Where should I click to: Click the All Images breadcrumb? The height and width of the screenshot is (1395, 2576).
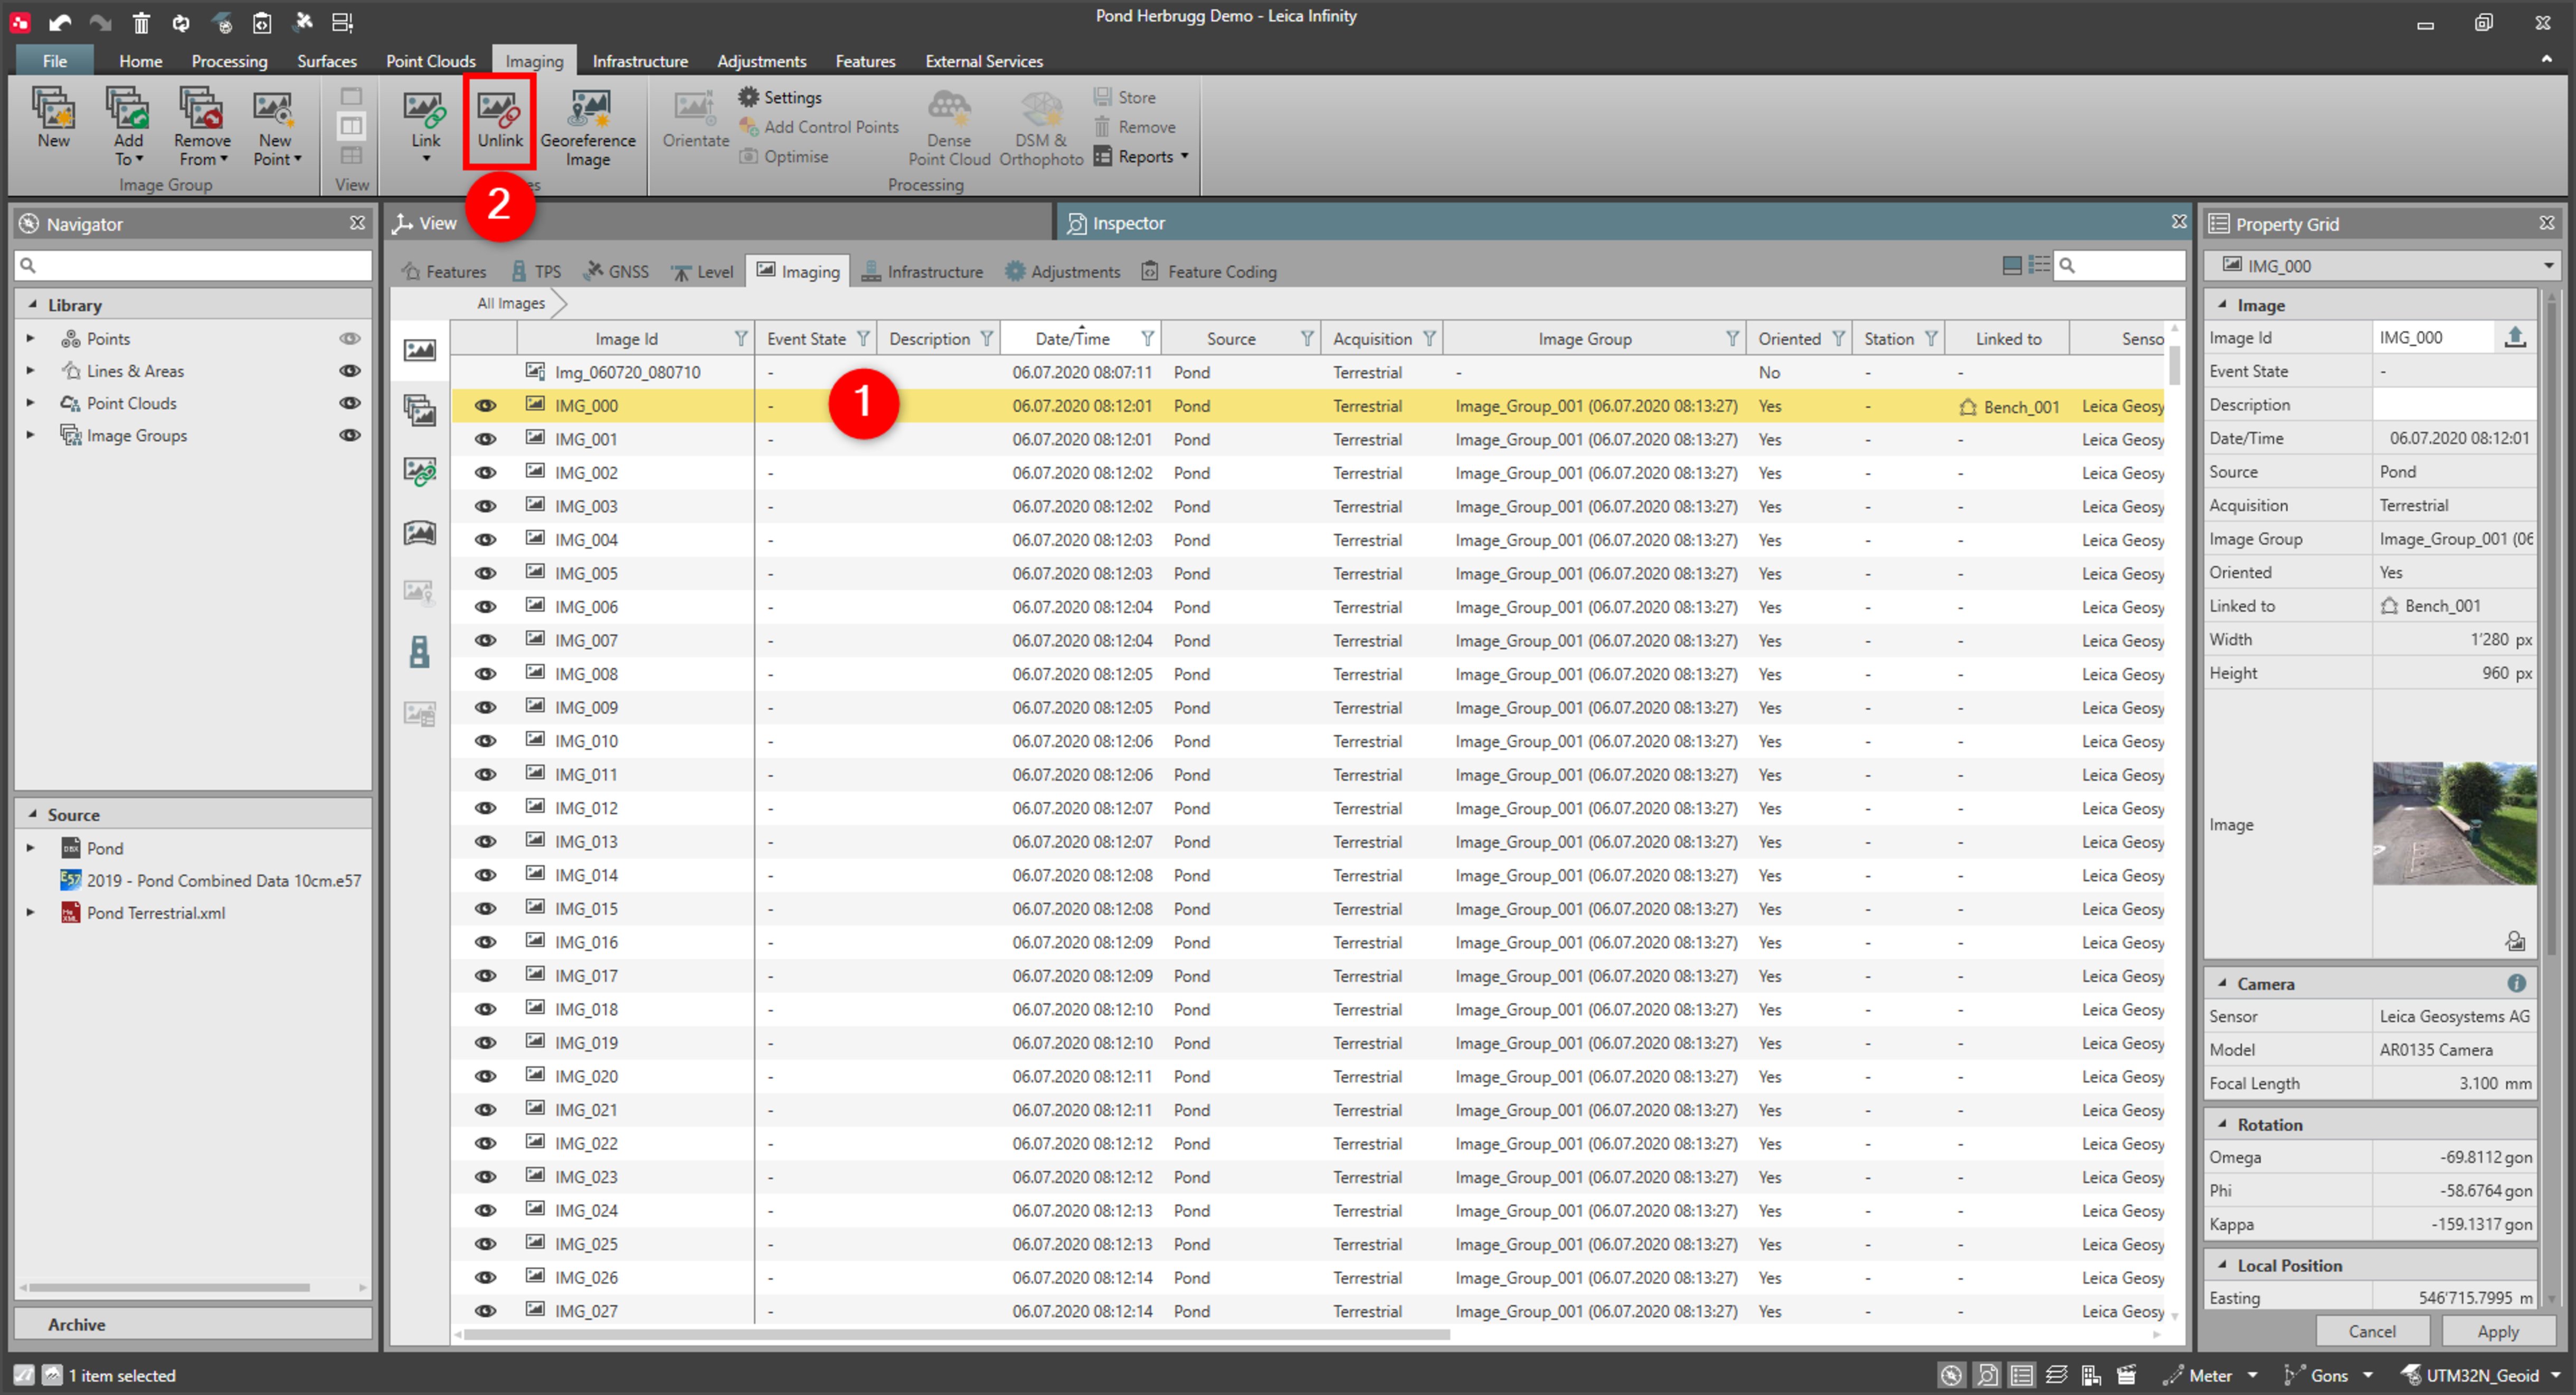pyautogui.click(x=511, y=303)
